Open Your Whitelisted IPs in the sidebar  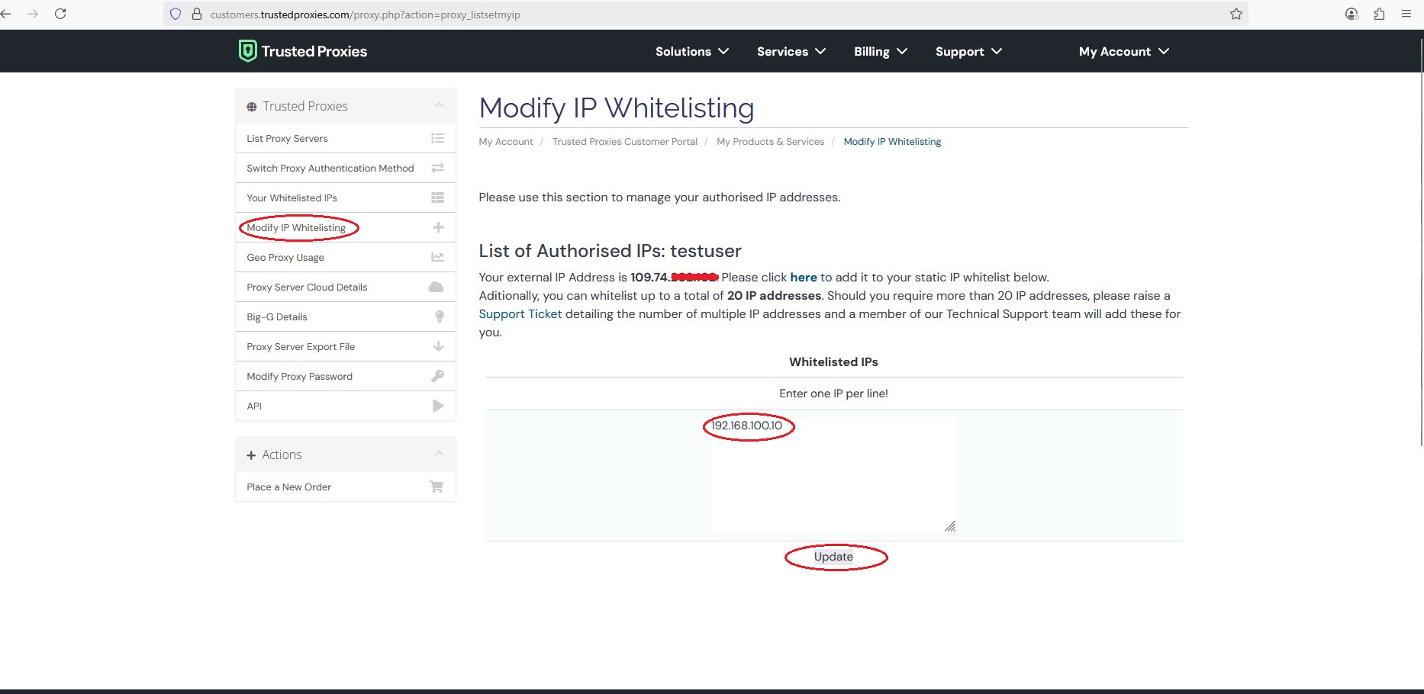pos(346,198)
